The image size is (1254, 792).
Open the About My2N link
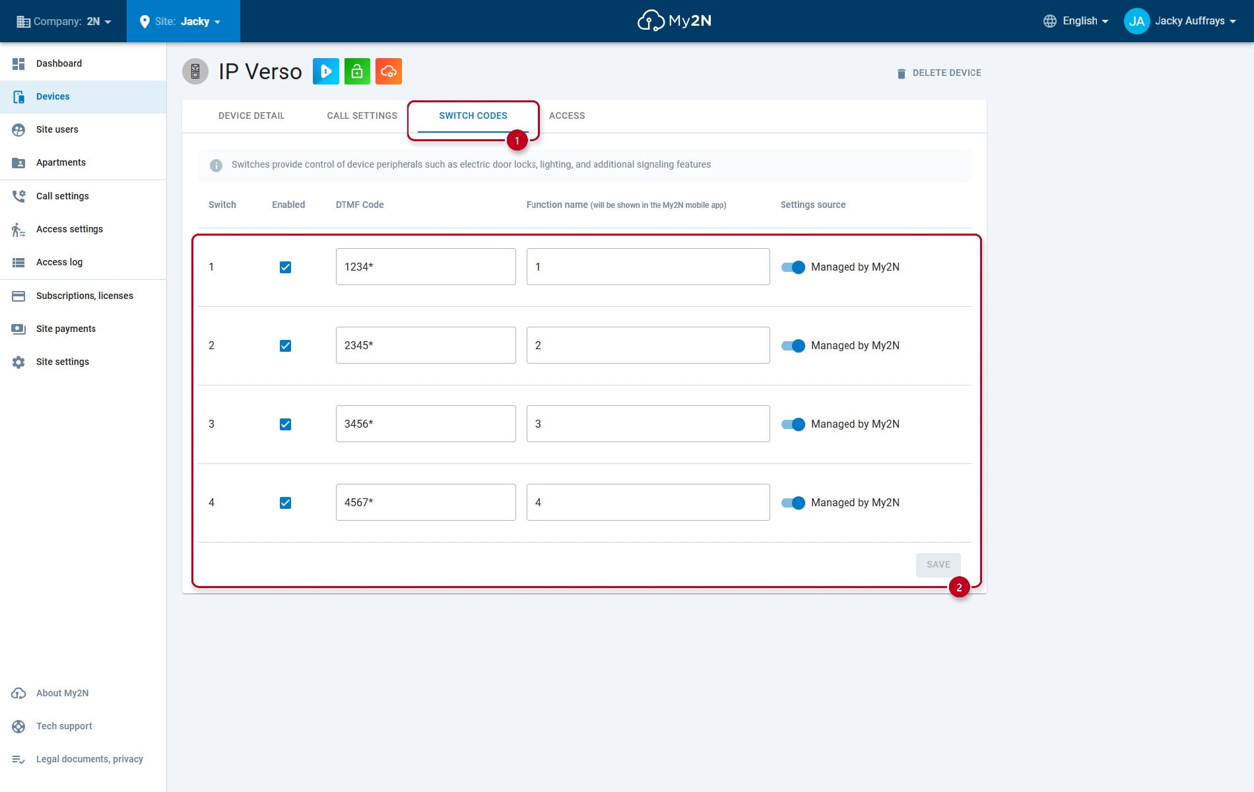tap(83, 693)
